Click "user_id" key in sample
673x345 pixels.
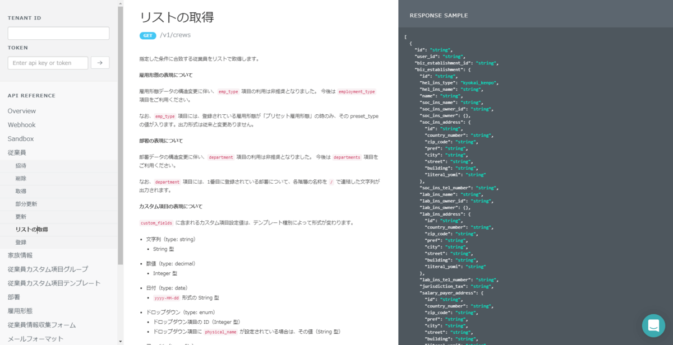426,57
